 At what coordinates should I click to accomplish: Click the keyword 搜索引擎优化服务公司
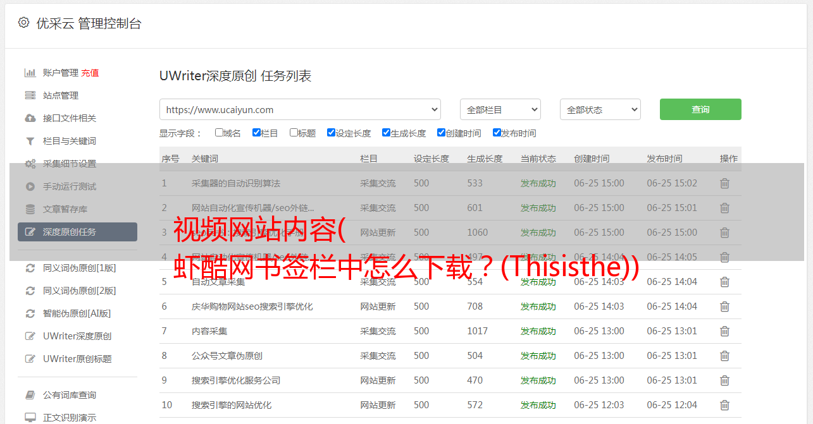[x=236, y=380]
